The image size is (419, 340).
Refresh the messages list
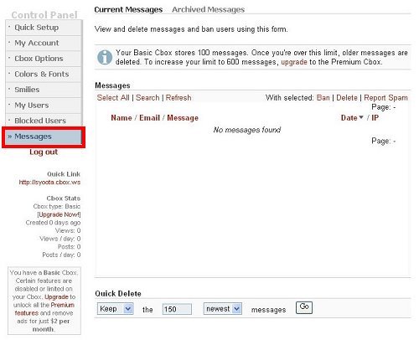[x=178, y=98]
